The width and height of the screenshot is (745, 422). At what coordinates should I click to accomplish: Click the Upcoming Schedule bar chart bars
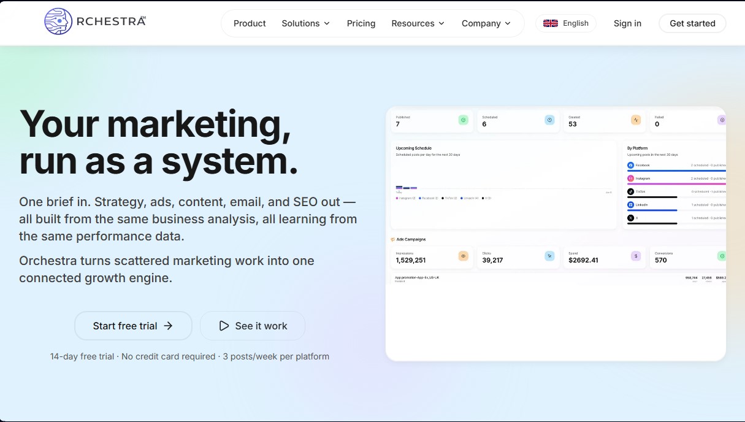[x=407, y=188]
